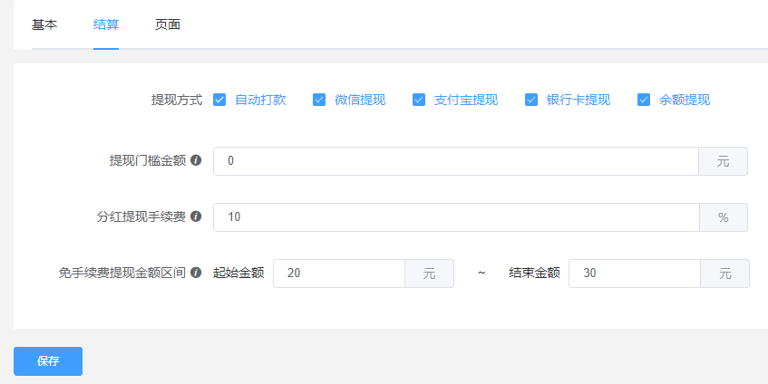Focus the 提现门槛金额 input field
Viewport: 768px width, 384px height.
456,161
